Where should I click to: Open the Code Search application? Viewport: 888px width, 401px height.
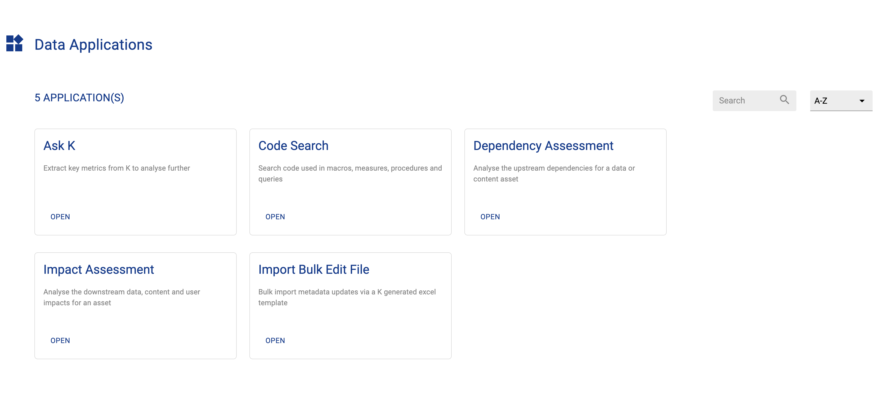[x=275, y=217]
